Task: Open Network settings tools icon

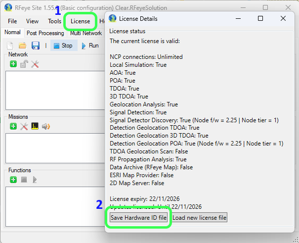Action: (35, 64)
